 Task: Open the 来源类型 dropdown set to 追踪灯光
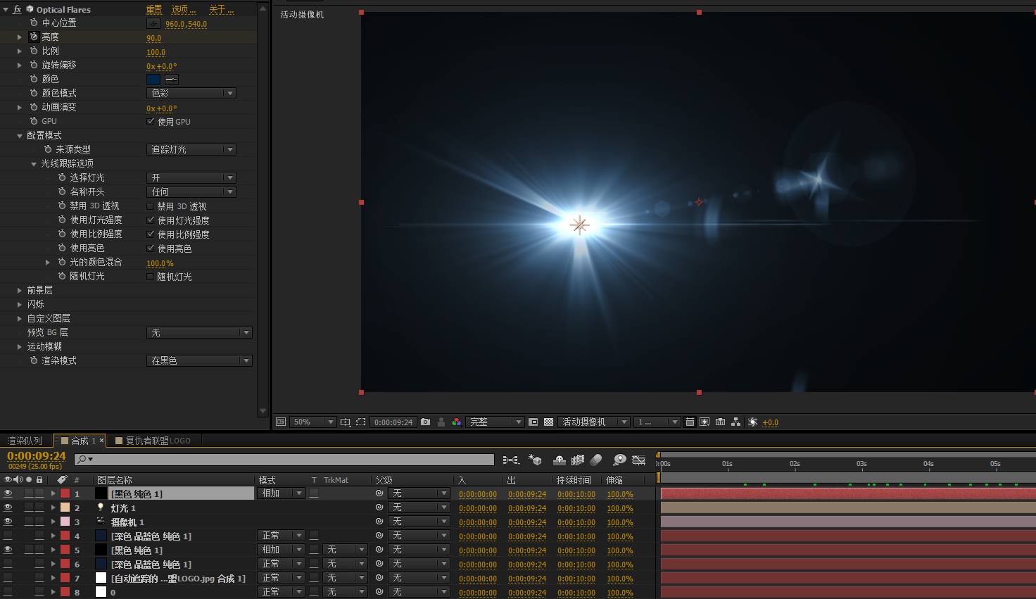click(x=191, y=149)
